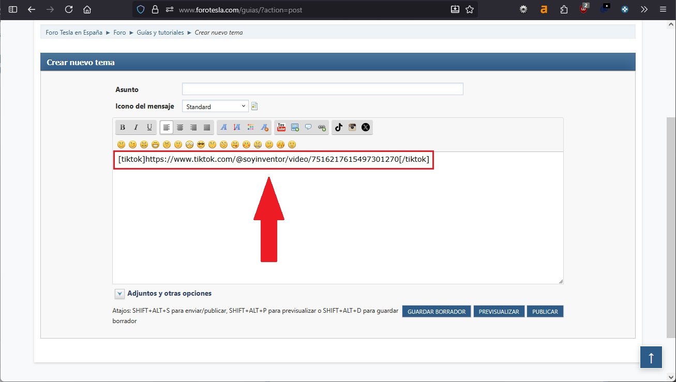Screen dimensions: 676x382
Task: Click the X (Twitter) embed icon
Action: (x=366, y=127)
